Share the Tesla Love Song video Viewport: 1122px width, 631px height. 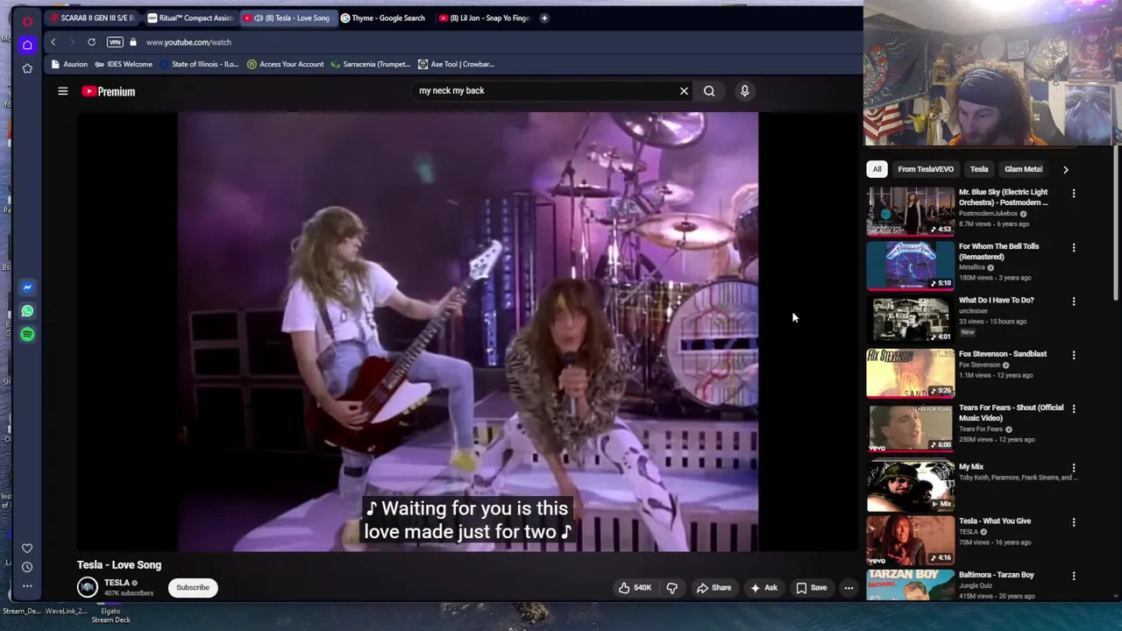714,588
